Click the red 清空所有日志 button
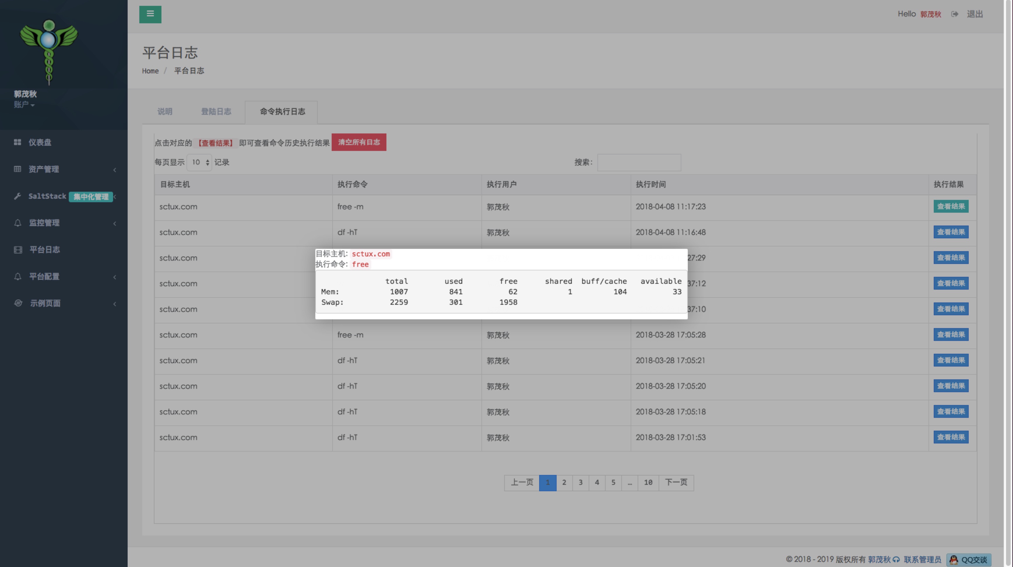Viewport: 1013px width, 567px height. click(359, 142)
